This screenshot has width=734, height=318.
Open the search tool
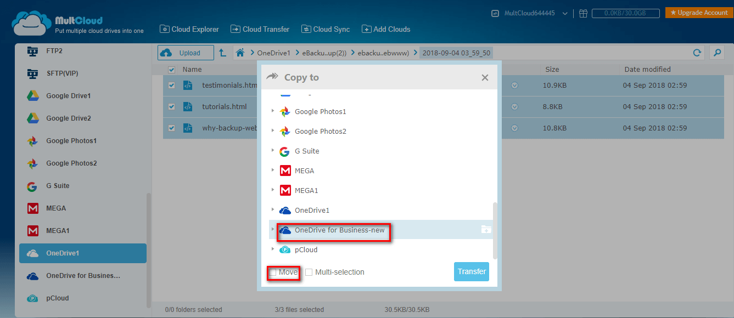pos(716,53)
